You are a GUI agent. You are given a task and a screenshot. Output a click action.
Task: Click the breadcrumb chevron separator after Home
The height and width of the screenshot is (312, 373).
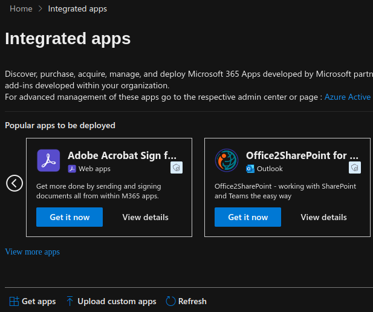pos(41,9)
